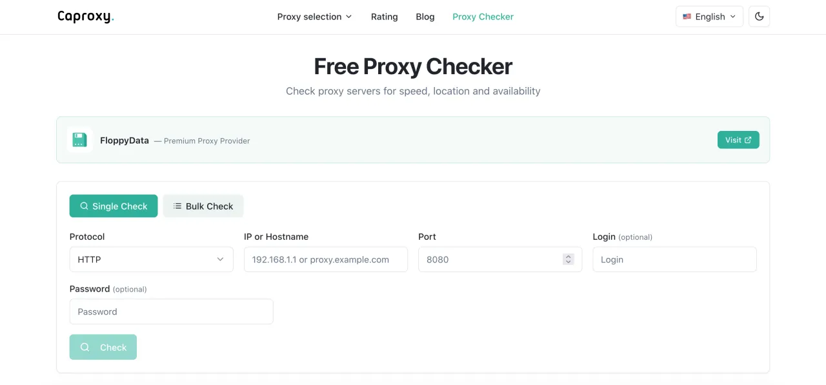The width and height of the screenshot is (826, 385).
Task: Expand the Proxy selection menu
Action: 314,17
